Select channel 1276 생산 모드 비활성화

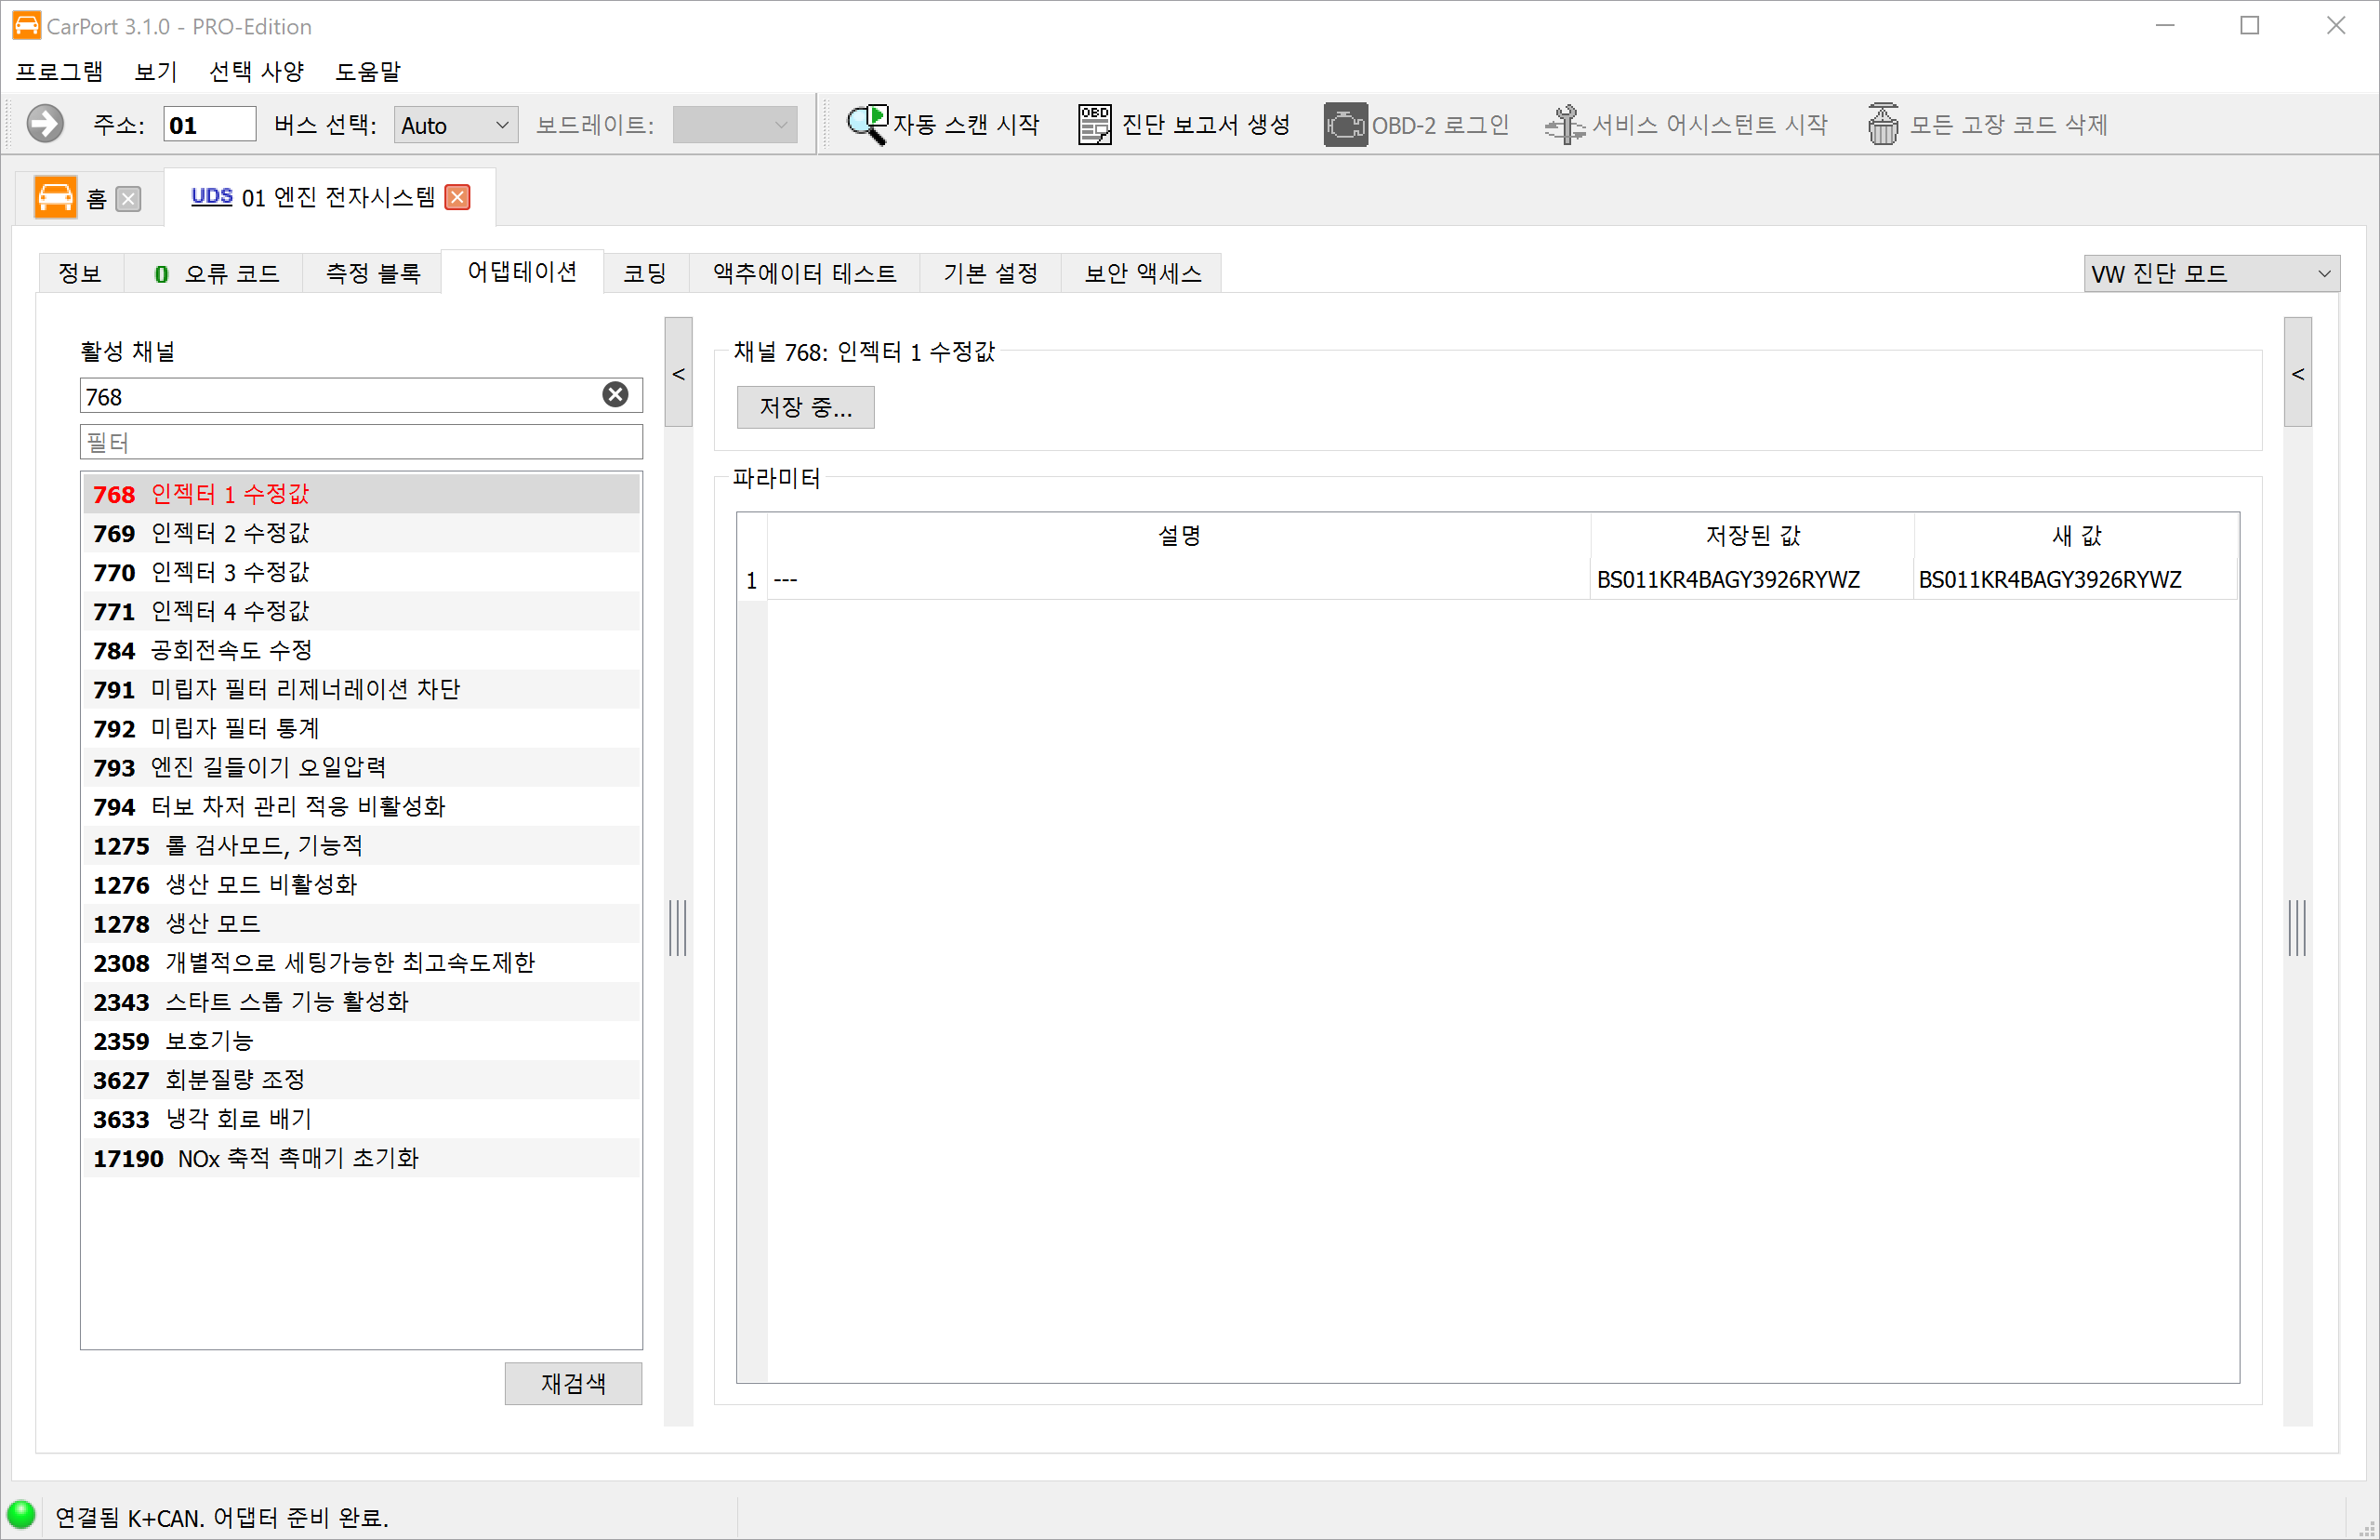361,884
